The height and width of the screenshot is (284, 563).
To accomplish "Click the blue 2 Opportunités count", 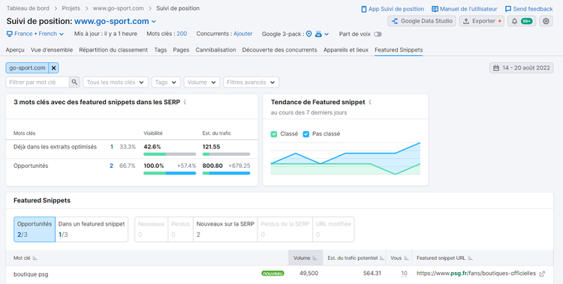I will tap(111, 166).
